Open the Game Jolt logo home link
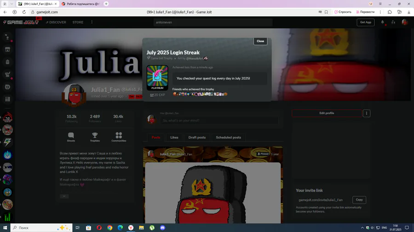 coord(21,22)
